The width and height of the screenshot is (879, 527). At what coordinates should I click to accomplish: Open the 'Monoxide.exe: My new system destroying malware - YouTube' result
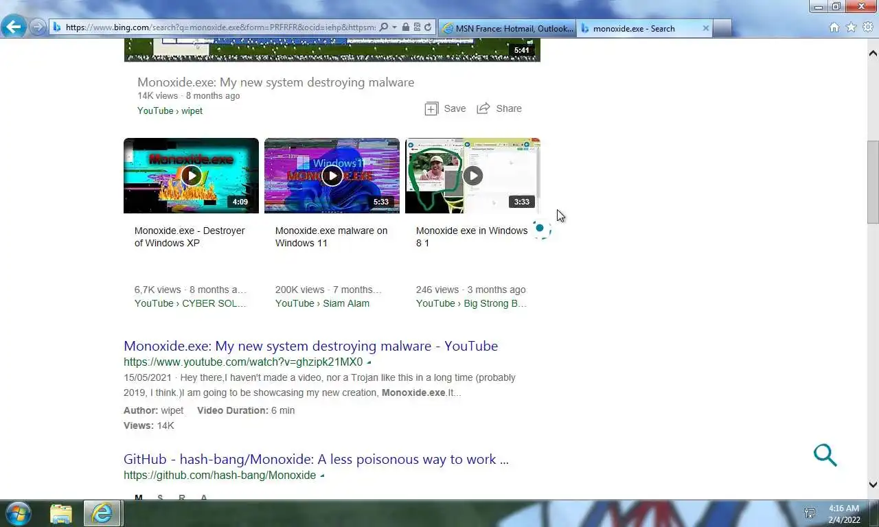310,346
